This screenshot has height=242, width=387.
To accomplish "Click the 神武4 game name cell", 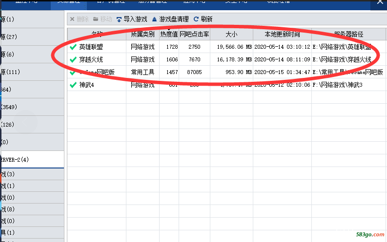I will pos(87,85).
